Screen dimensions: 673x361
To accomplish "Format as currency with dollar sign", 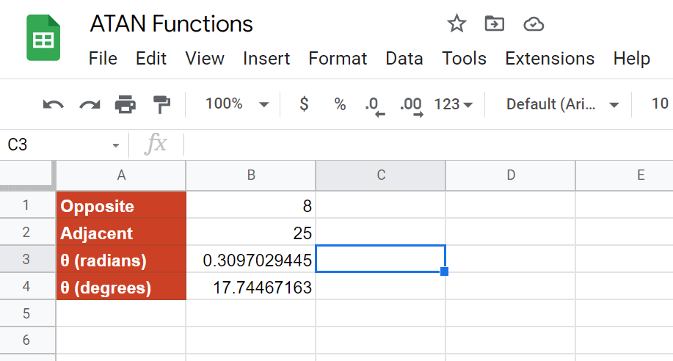I will coord(304,104).
